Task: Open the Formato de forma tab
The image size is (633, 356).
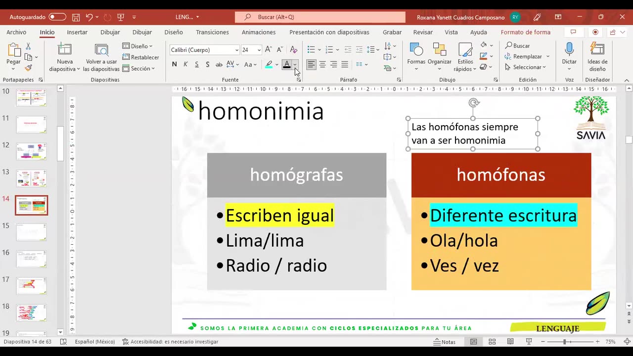Action: coord(525,32)
